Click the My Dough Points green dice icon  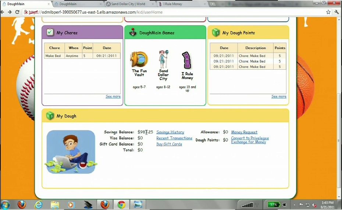216,33
